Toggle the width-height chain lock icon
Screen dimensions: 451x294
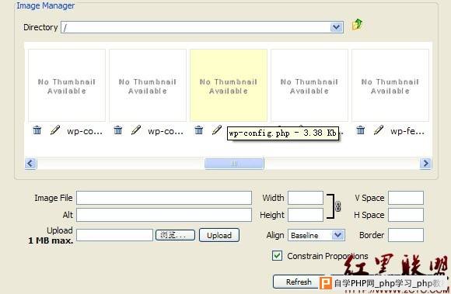pos(338,206)
